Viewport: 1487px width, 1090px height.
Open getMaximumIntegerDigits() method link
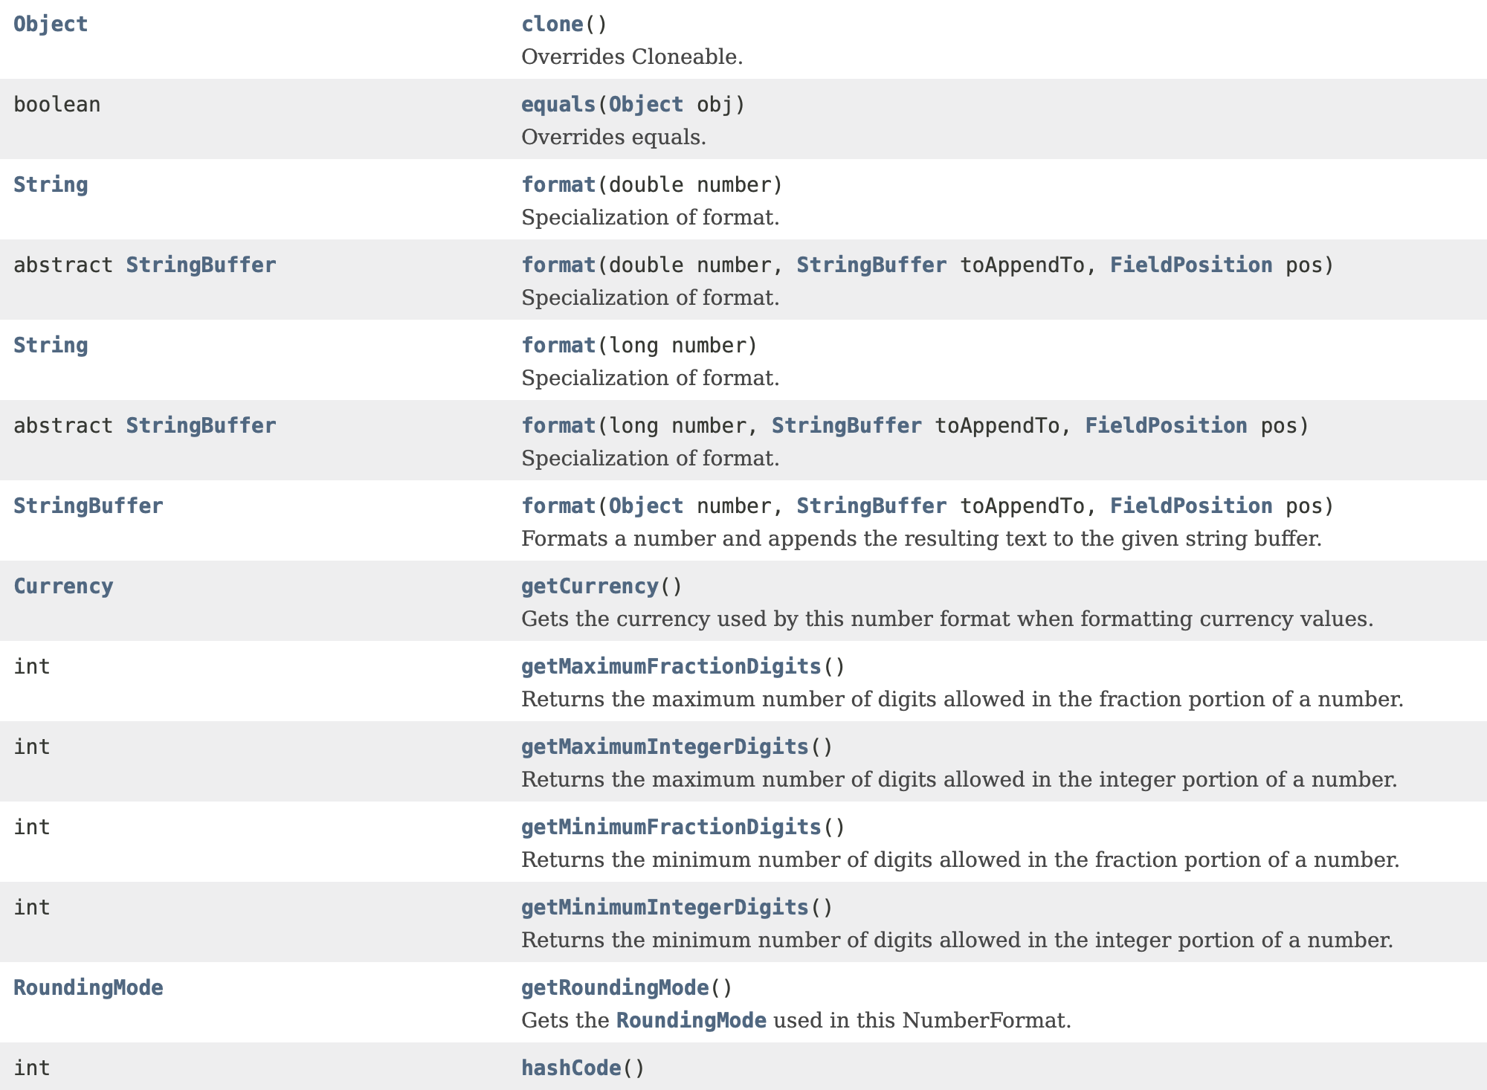[664, 747]
